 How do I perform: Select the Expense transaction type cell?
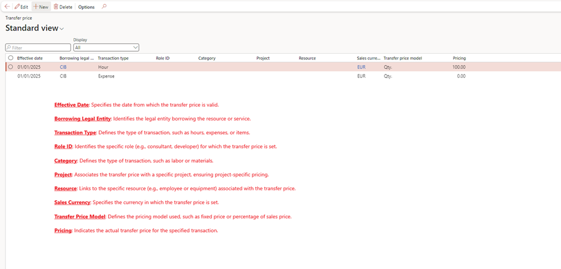click(x=106, y=76)
